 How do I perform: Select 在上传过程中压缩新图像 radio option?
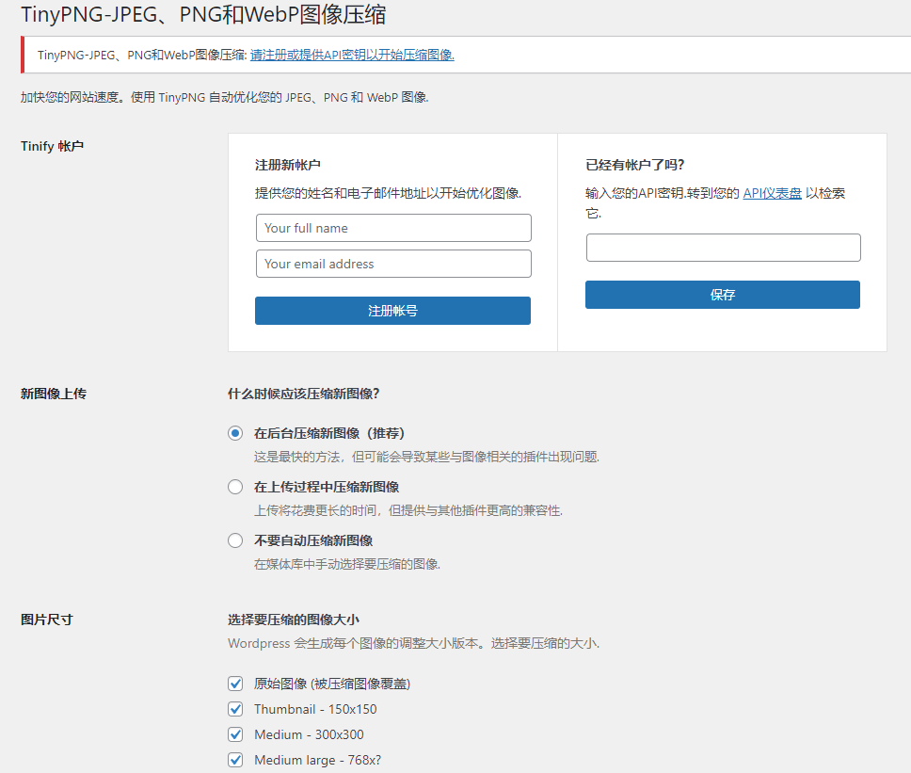coord(235,487)
